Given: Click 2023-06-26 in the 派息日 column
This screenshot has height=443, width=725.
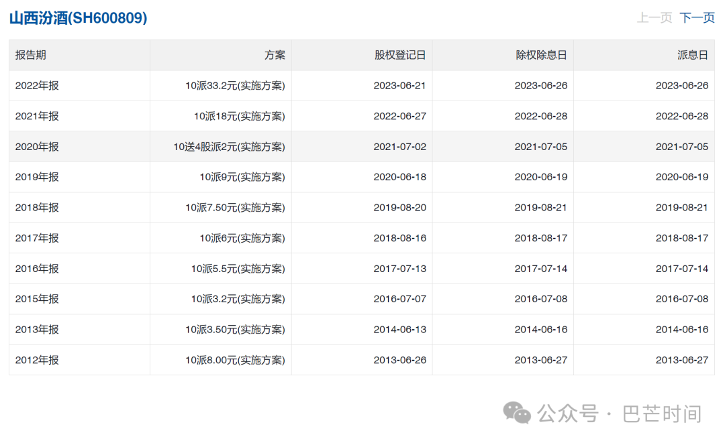Looking at the screenshot, I should click(682, 86).
